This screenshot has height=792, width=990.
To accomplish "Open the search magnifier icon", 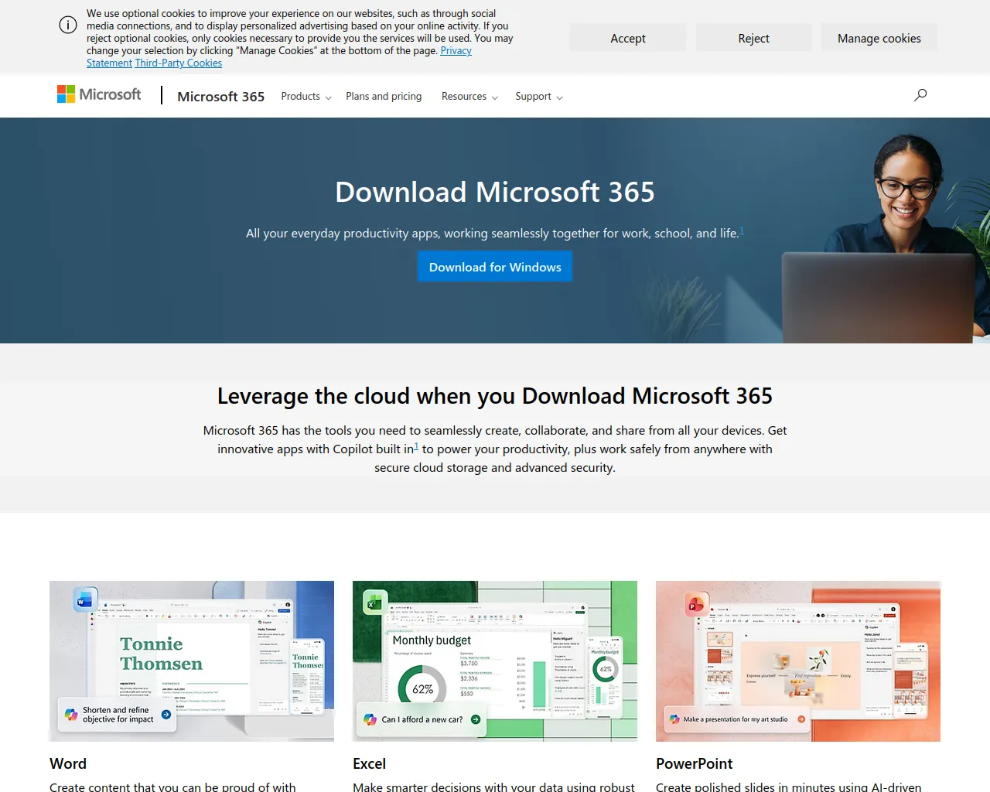I will [920, 95].
